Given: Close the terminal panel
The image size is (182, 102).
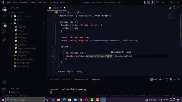Looking at the screenshot, I should click(x=179, y=79).
